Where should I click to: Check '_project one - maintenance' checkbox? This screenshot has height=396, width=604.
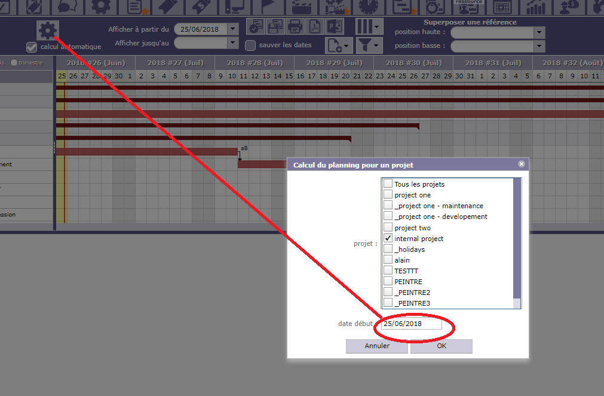click(x=388, y=205)
